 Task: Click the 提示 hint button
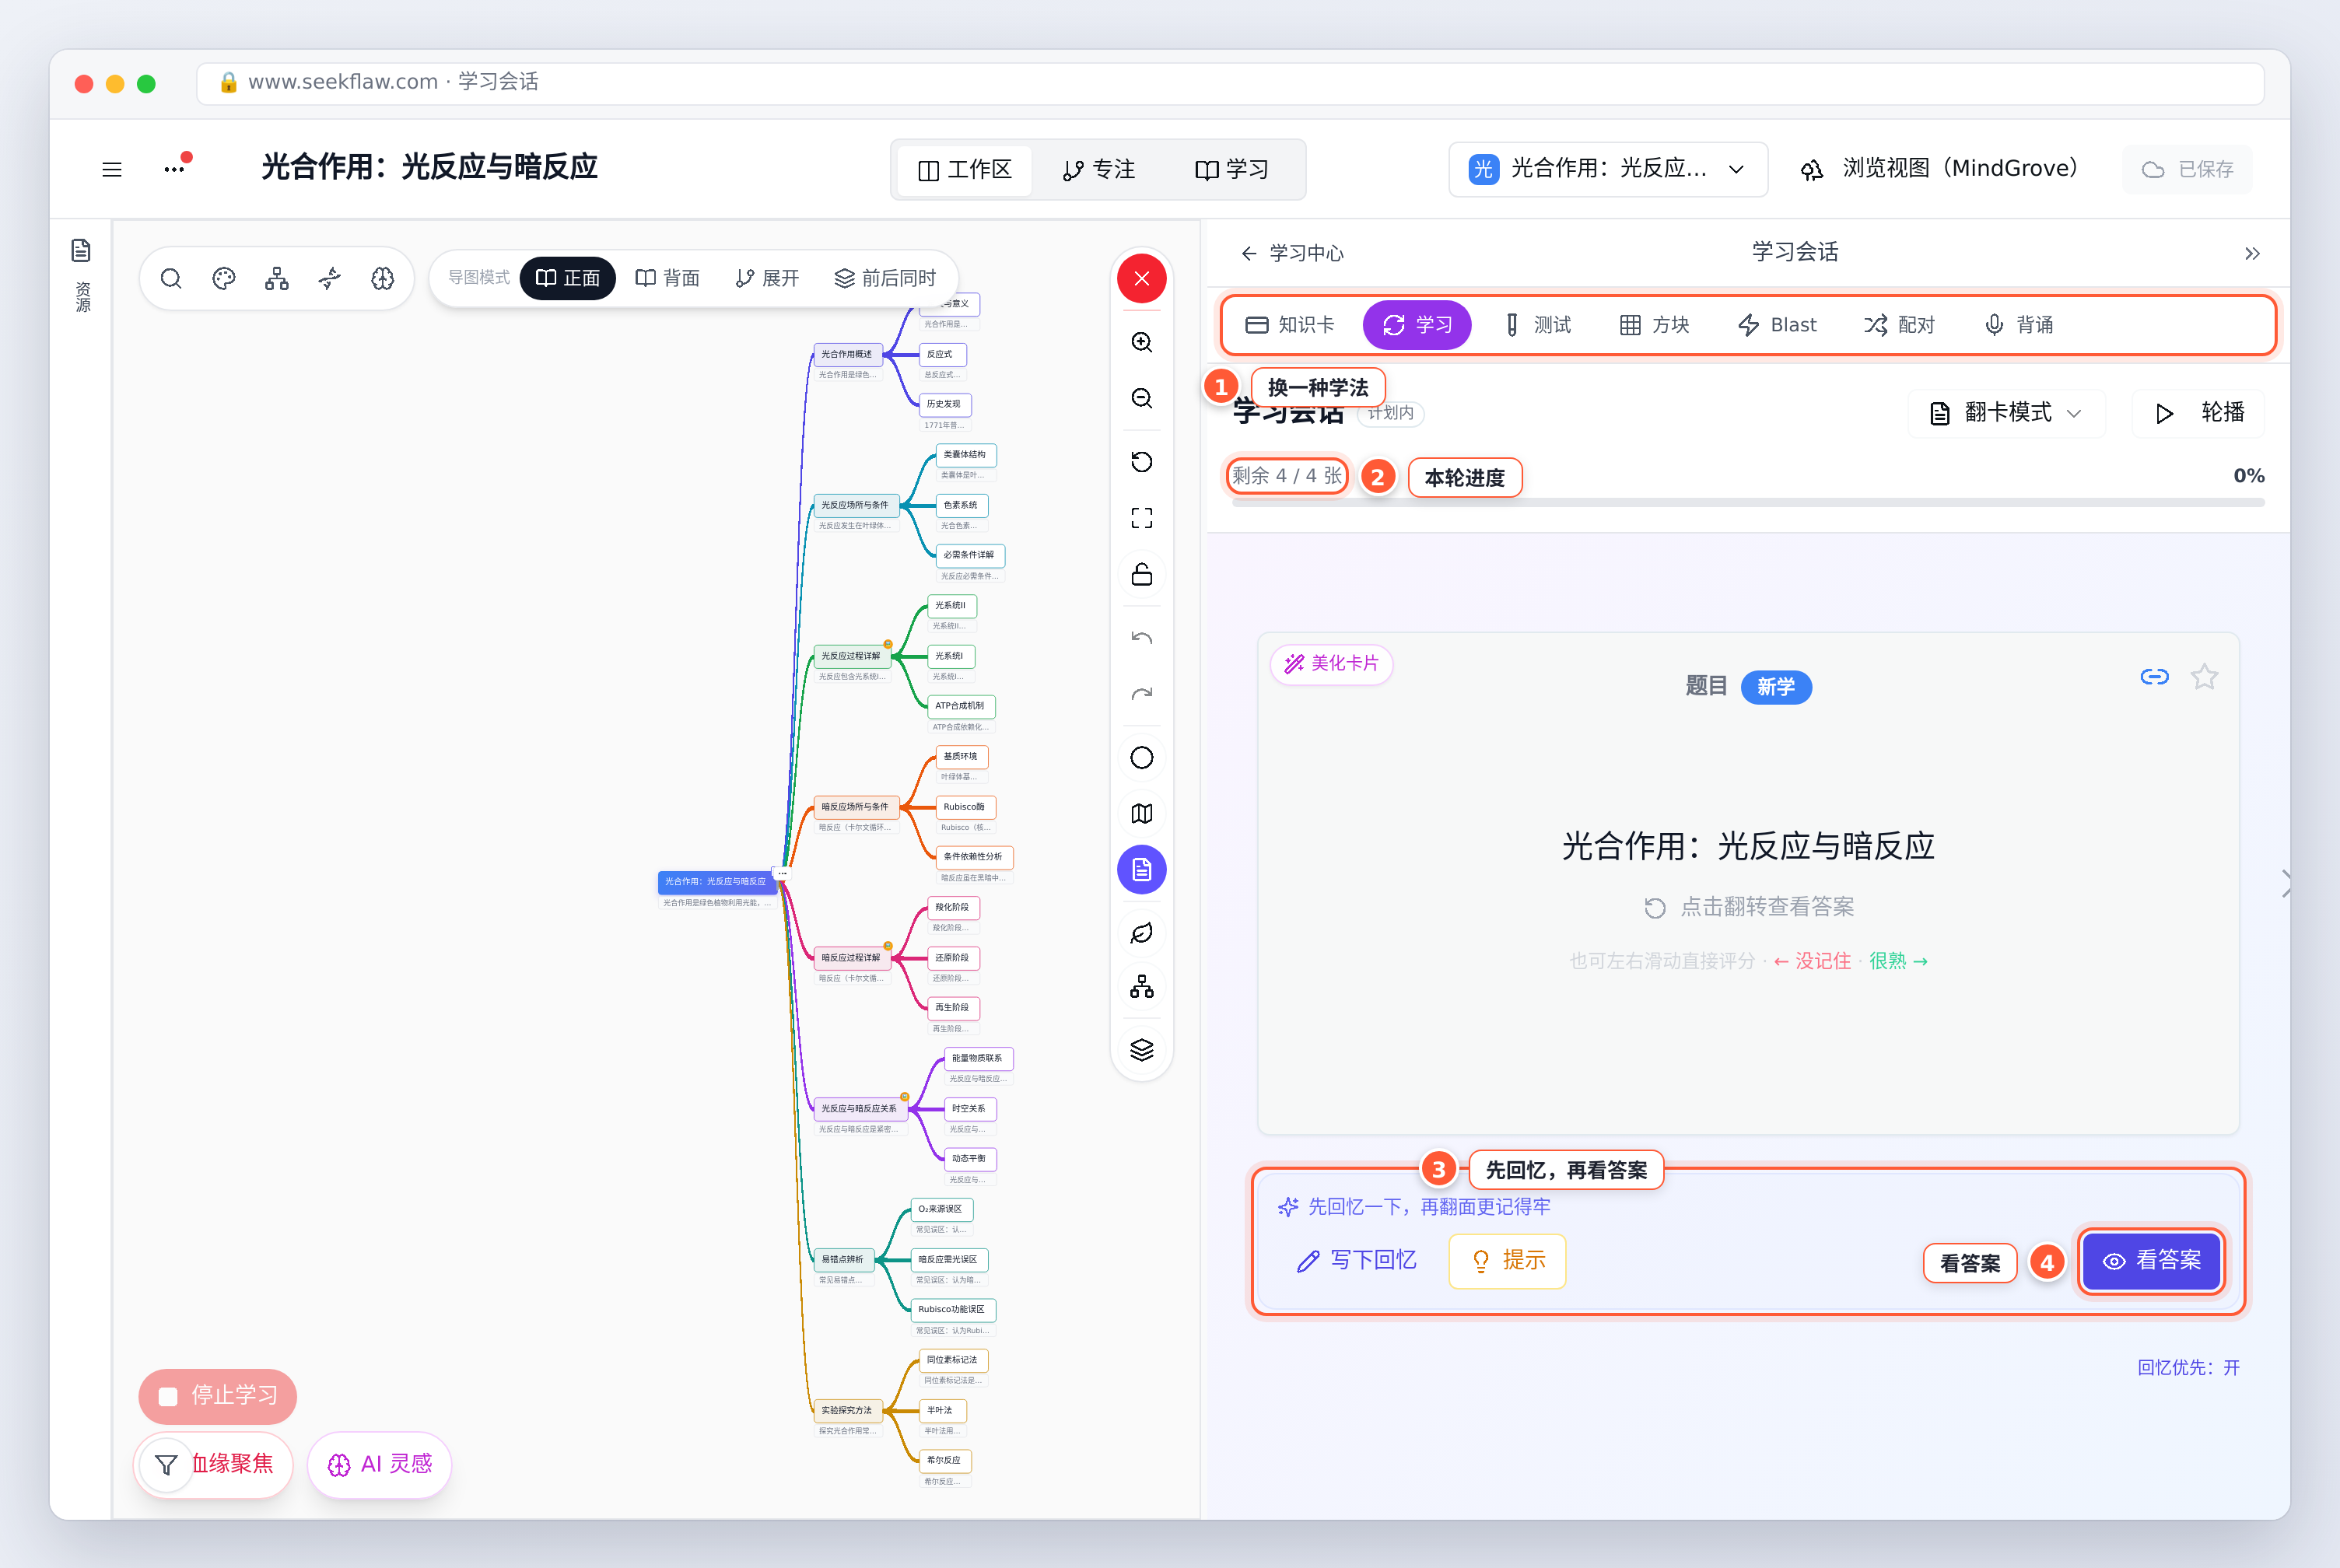pyautogui.click(x=1507, y=1261)
